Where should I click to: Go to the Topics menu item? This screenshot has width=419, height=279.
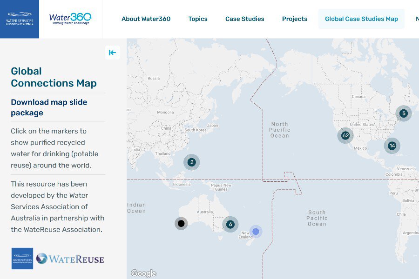click(x=198, y=19)
